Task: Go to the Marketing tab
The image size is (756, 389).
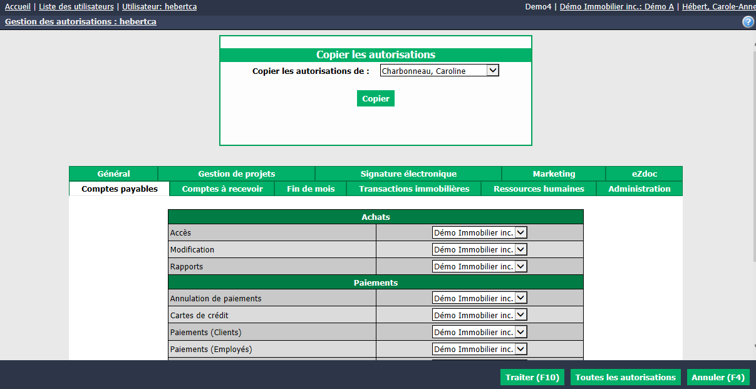Action: (554, 174)
